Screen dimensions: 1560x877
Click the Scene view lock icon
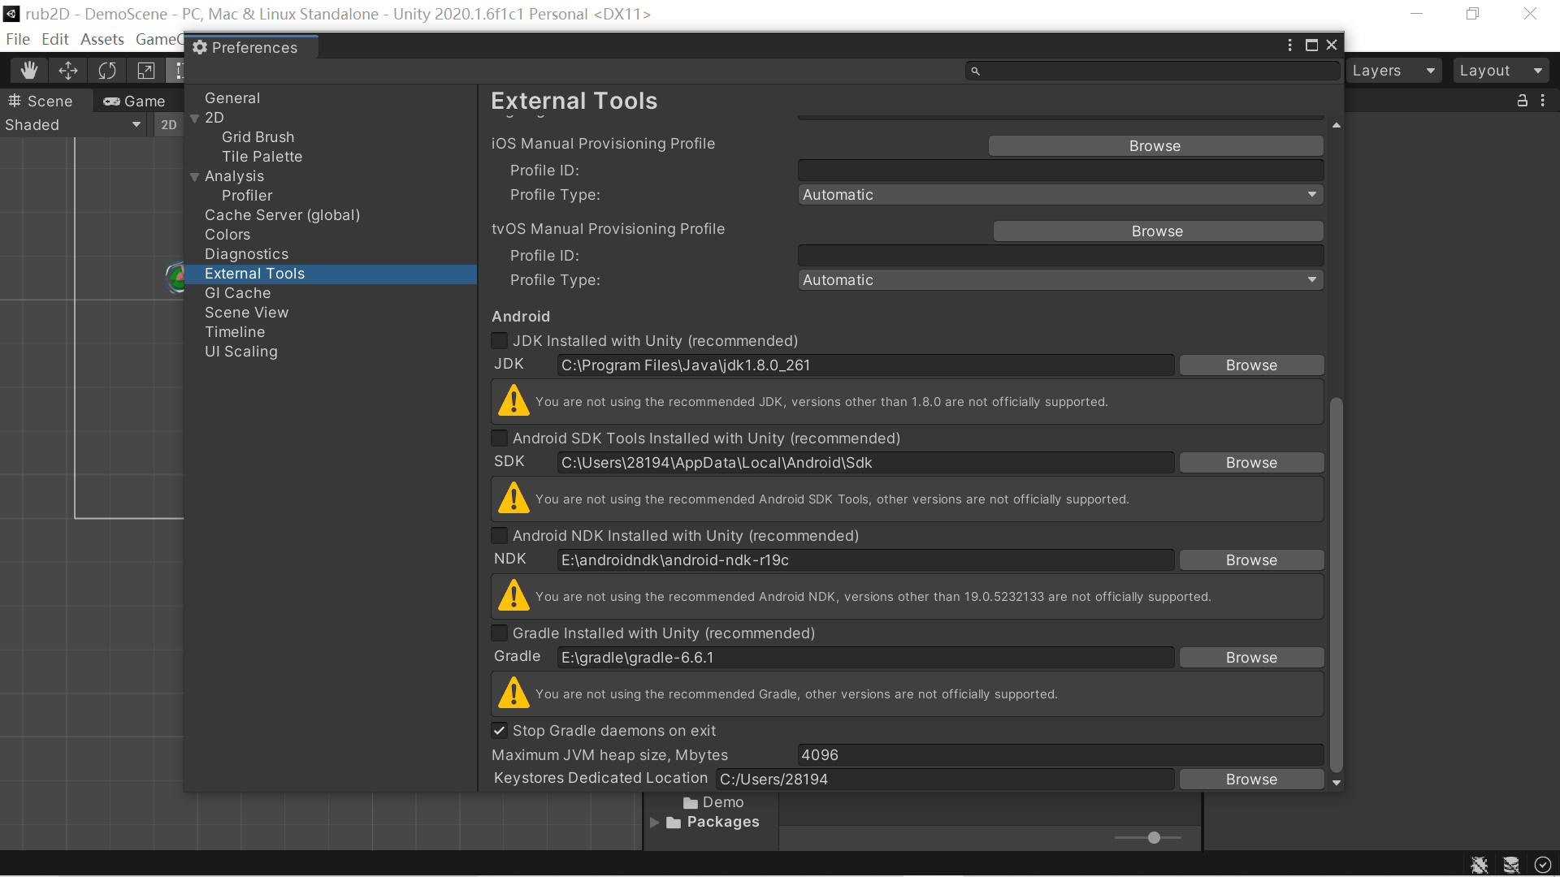tap(1522, 101)
